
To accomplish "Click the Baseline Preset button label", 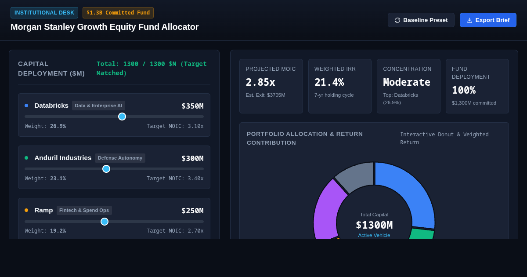I will point(426,20).
